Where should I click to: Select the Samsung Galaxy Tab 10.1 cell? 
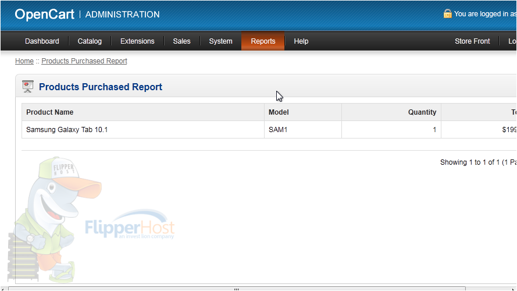[x=142, y=130]
